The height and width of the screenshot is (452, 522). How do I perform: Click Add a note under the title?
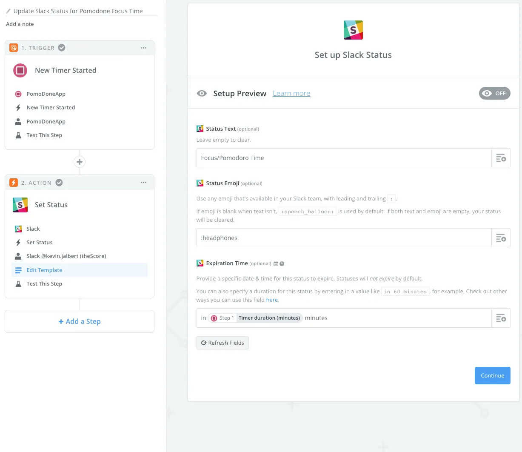pos(20,24)
